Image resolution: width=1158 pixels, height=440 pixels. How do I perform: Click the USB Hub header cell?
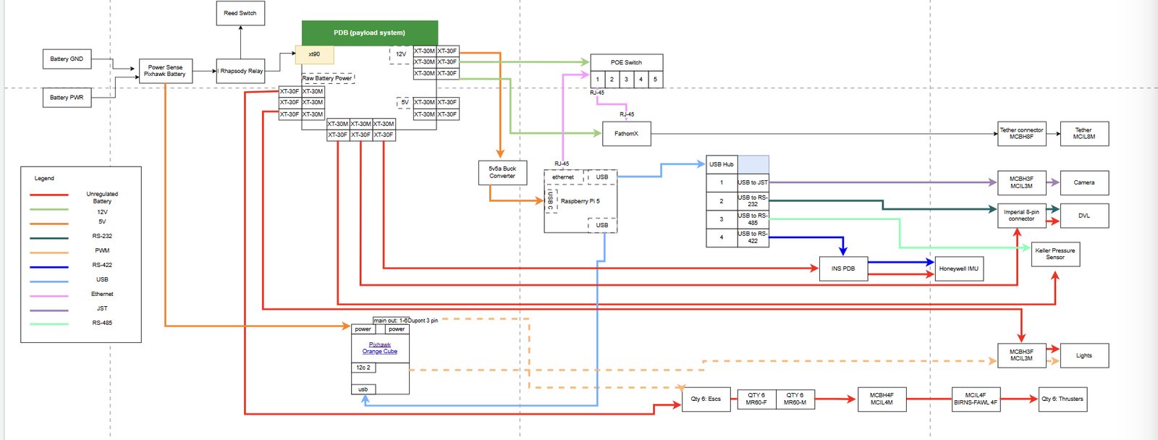[722, 164]
